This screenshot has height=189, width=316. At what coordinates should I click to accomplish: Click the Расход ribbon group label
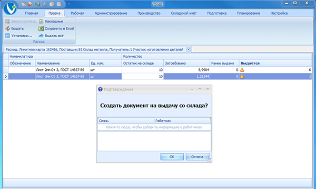pyautogui.click(x=39, y=42)
